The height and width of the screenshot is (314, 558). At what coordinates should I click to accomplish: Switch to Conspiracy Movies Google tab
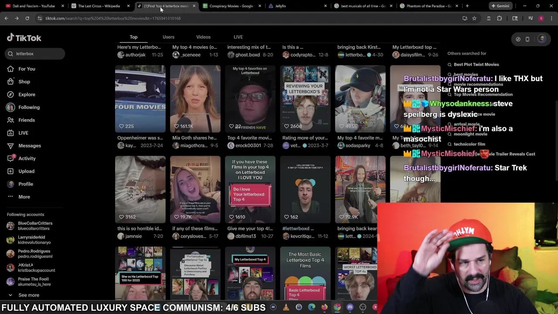point(231,6)
